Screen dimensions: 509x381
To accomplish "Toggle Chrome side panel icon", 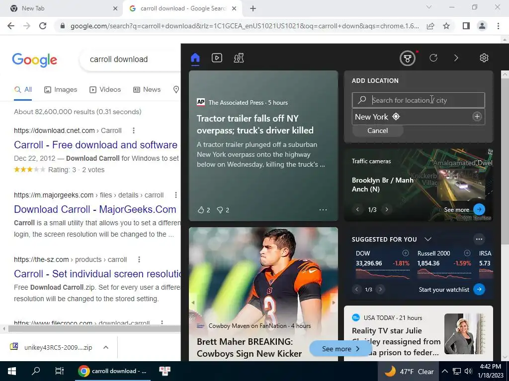I will click(x=466, y=26).
